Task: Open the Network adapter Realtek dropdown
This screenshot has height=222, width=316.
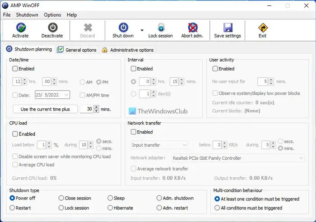Action: point(238,158)
